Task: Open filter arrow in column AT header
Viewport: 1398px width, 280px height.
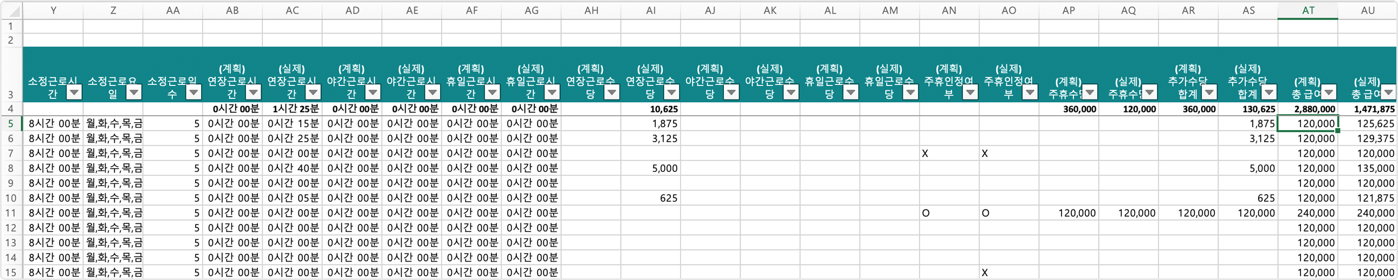Action: (1329, 92)
